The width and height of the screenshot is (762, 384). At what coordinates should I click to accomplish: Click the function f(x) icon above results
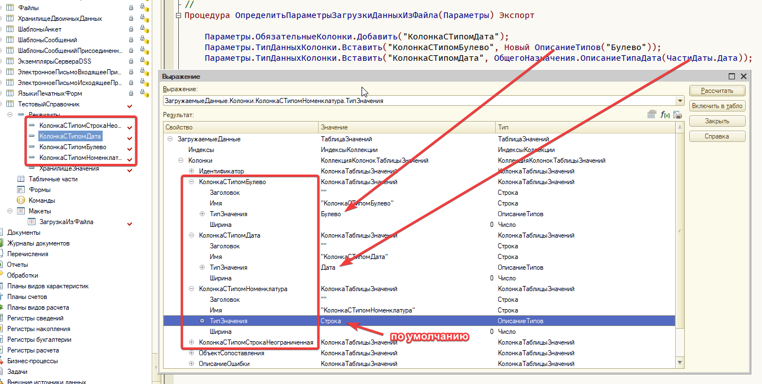point(665,114)
